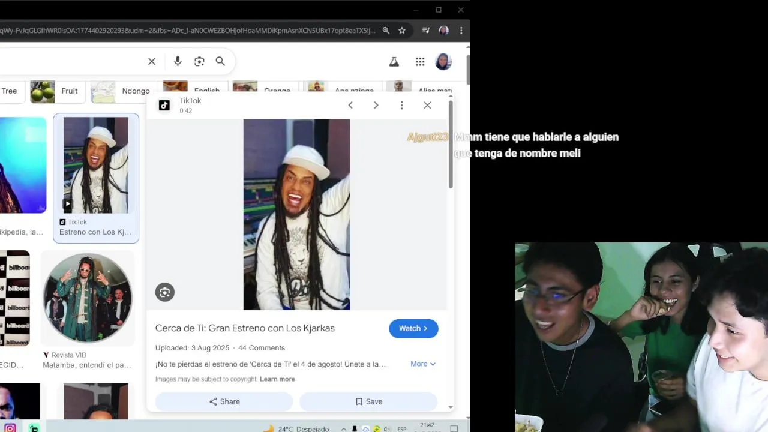The image size is (768, 432).
Task: Open Instagram from the taskbar
Action: coord(10,428)
